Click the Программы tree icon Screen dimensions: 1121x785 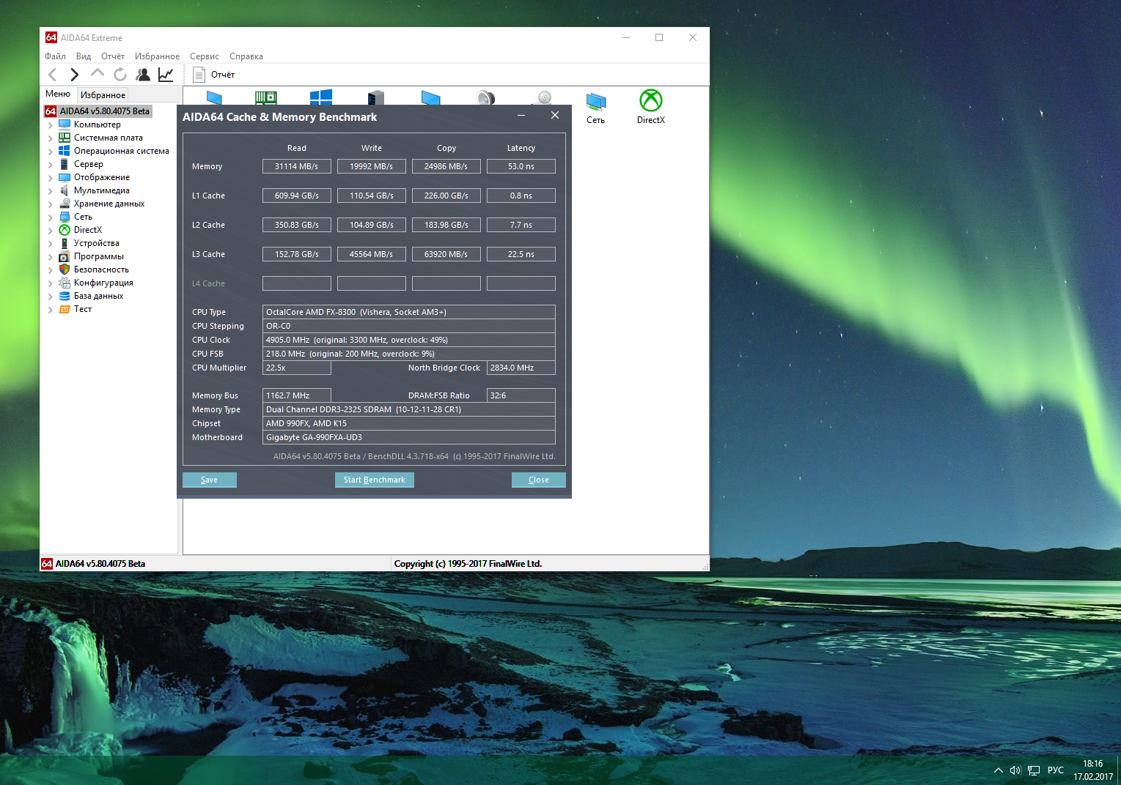(x=65, y=256)
